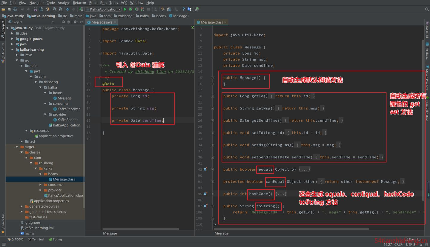Click the Search Everywhere magnifier icon
The width and height of the screenshot is (430, 247).
pyautogui.click(x=427, y=9)
